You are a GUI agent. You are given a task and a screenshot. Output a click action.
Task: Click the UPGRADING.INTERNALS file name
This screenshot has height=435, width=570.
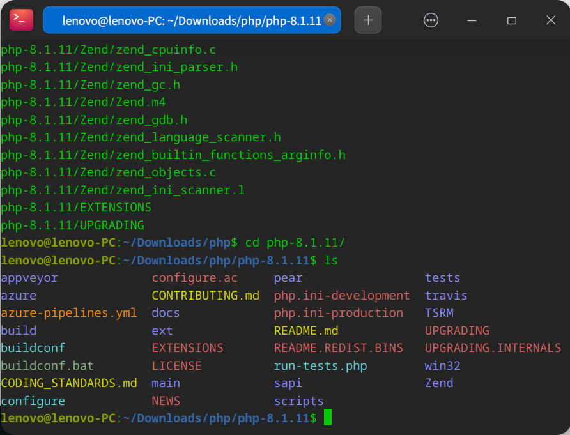coord(493,348)
